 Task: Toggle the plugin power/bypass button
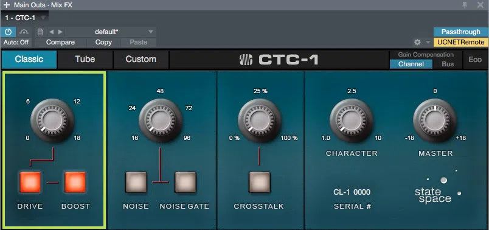click(8, 32)
